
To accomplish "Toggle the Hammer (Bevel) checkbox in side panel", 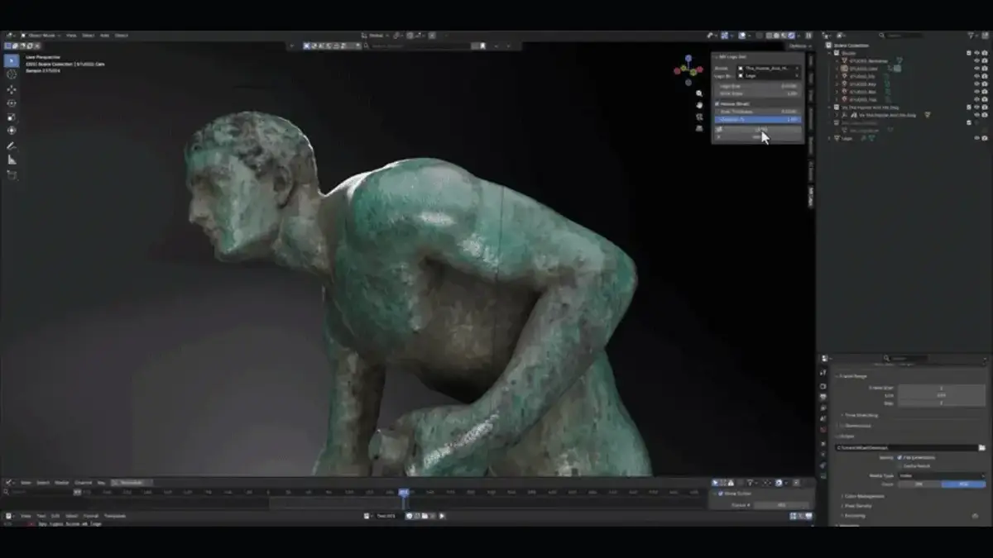I will click(717, 104).
